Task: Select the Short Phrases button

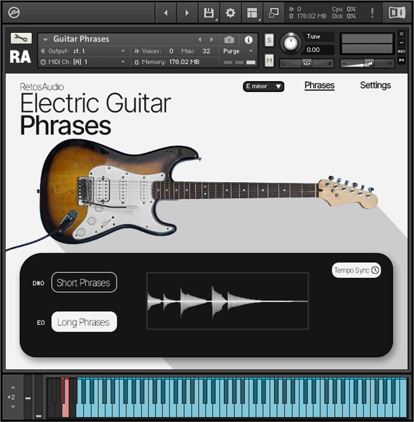Action: 84,282
